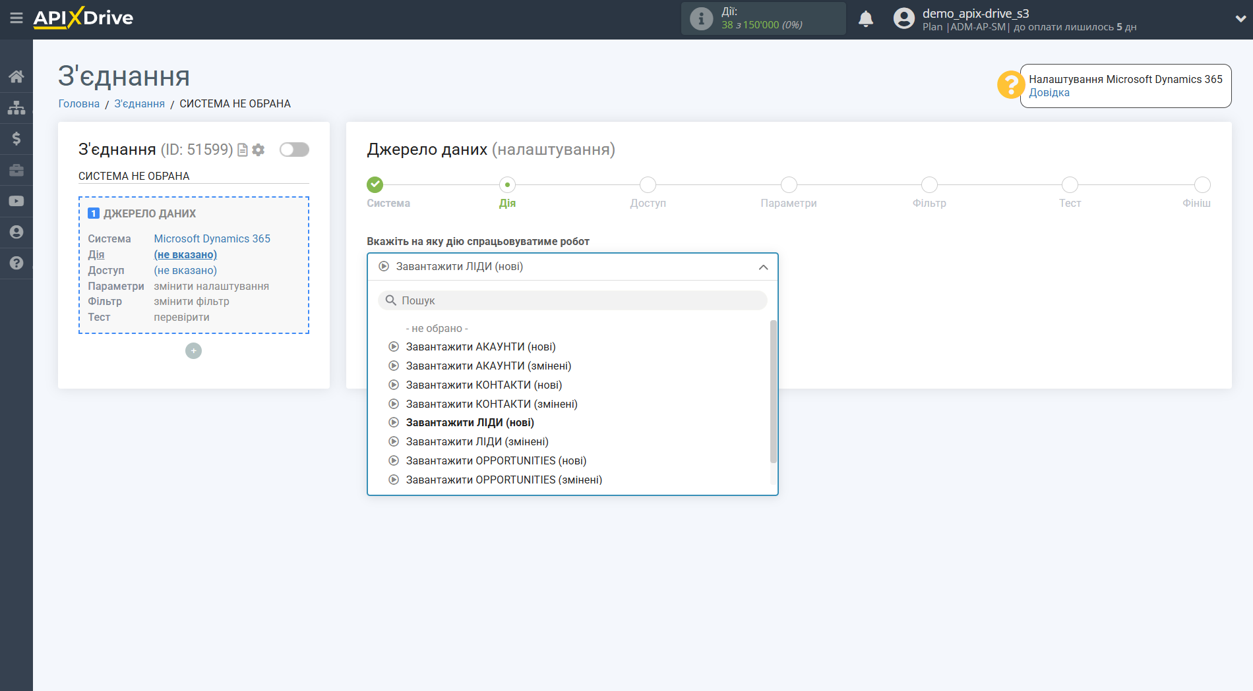Open connection settings gear icon
This screenshot has width=1253, height=691.
click(259, 150)
